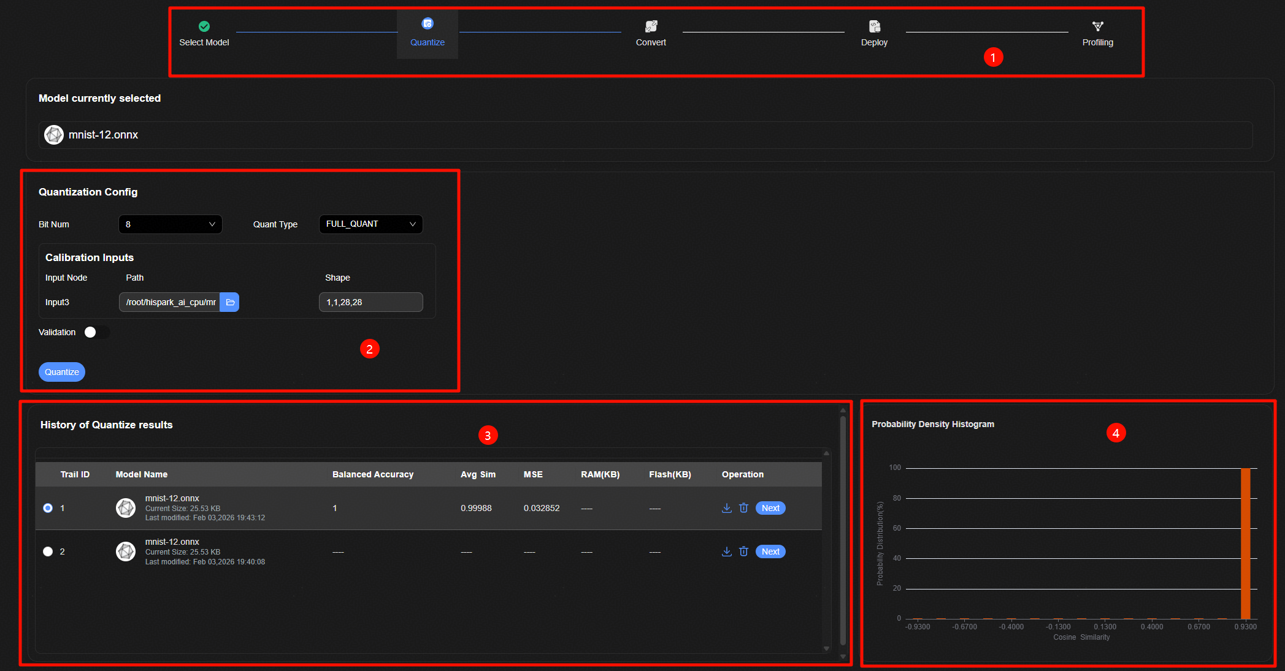This screenshot has width=1285, height=671.
Task: Click the Convert step icon
Action: tap(651, 26)
